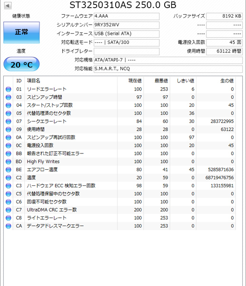The image size is (246, 286).
Task: Click the status orb for ID C7 row
Action: click(x=9, y=210)
